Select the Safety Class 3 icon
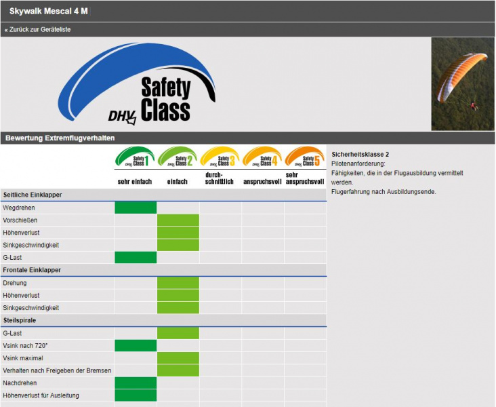 (220, 157)
